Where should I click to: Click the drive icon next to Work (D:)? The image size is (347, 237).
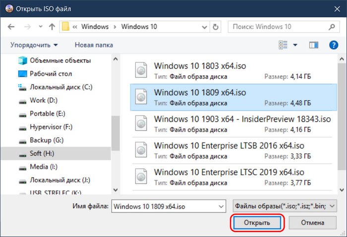[23, 101]
